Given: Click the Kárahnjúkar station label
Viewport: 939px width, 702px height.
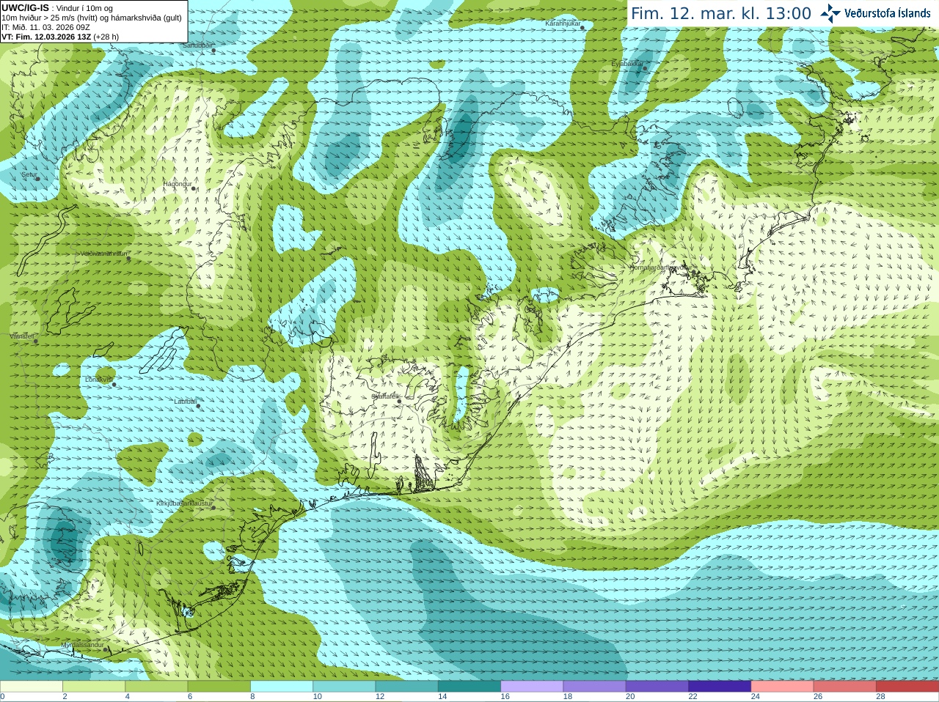Looking at the screenshot, I should 563,23.
